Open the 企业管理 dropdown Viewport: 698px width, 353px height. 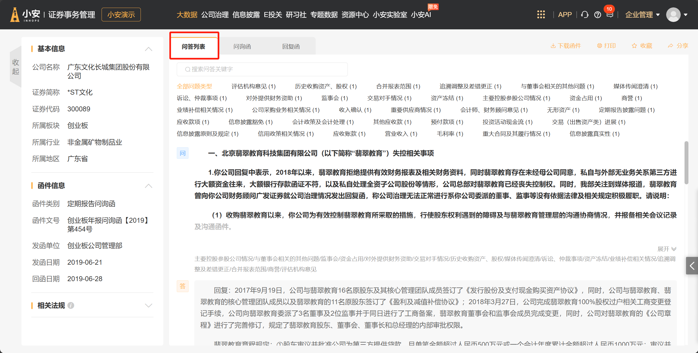tap(642, 15)
